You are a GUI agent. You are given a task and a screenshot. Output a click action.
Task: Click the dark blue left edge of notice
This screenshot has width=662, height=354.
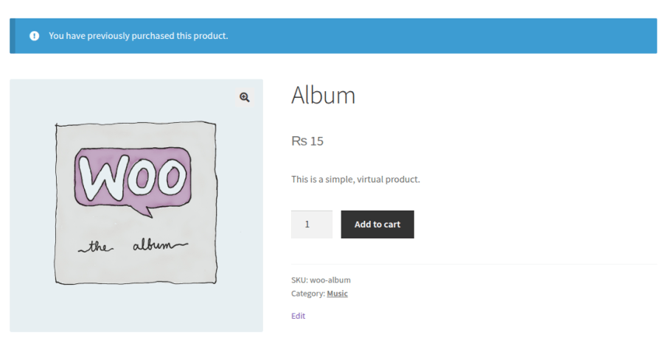click(x=12, y=35)
